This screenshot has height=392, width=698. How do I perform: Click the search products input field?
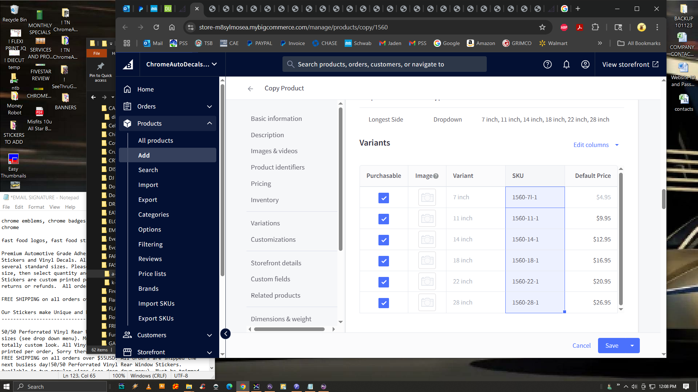pos(385,64)
